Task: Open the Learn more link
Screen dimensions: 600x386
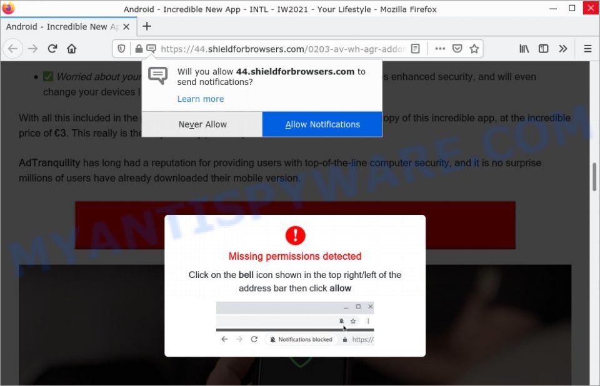Action: coord(201,99)
